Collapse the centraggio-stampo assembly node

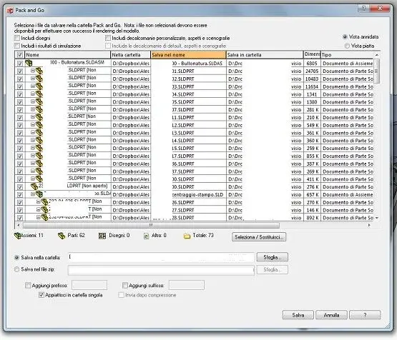33,194
